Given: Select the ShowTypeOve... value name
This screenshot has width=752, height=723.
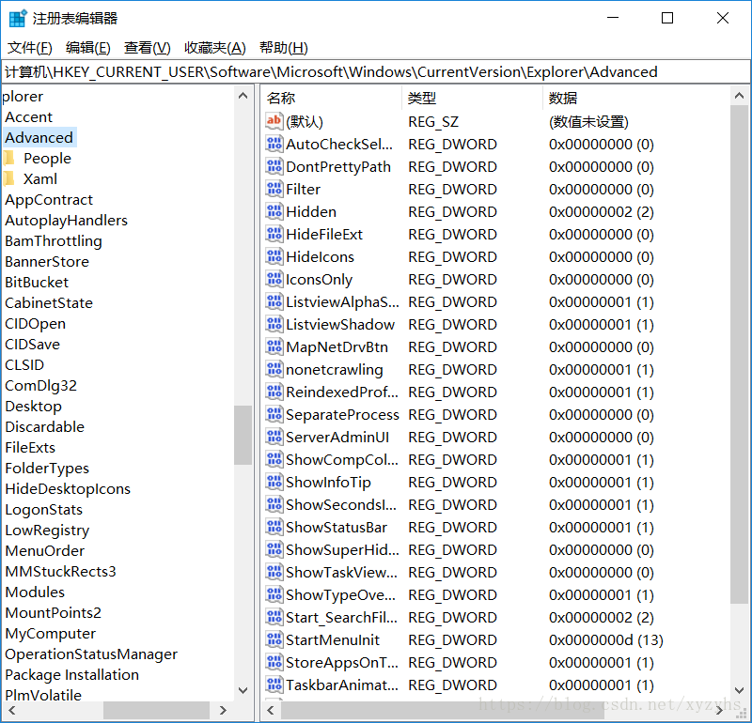Looking at the screenshot, I should (x=340, y=594).
